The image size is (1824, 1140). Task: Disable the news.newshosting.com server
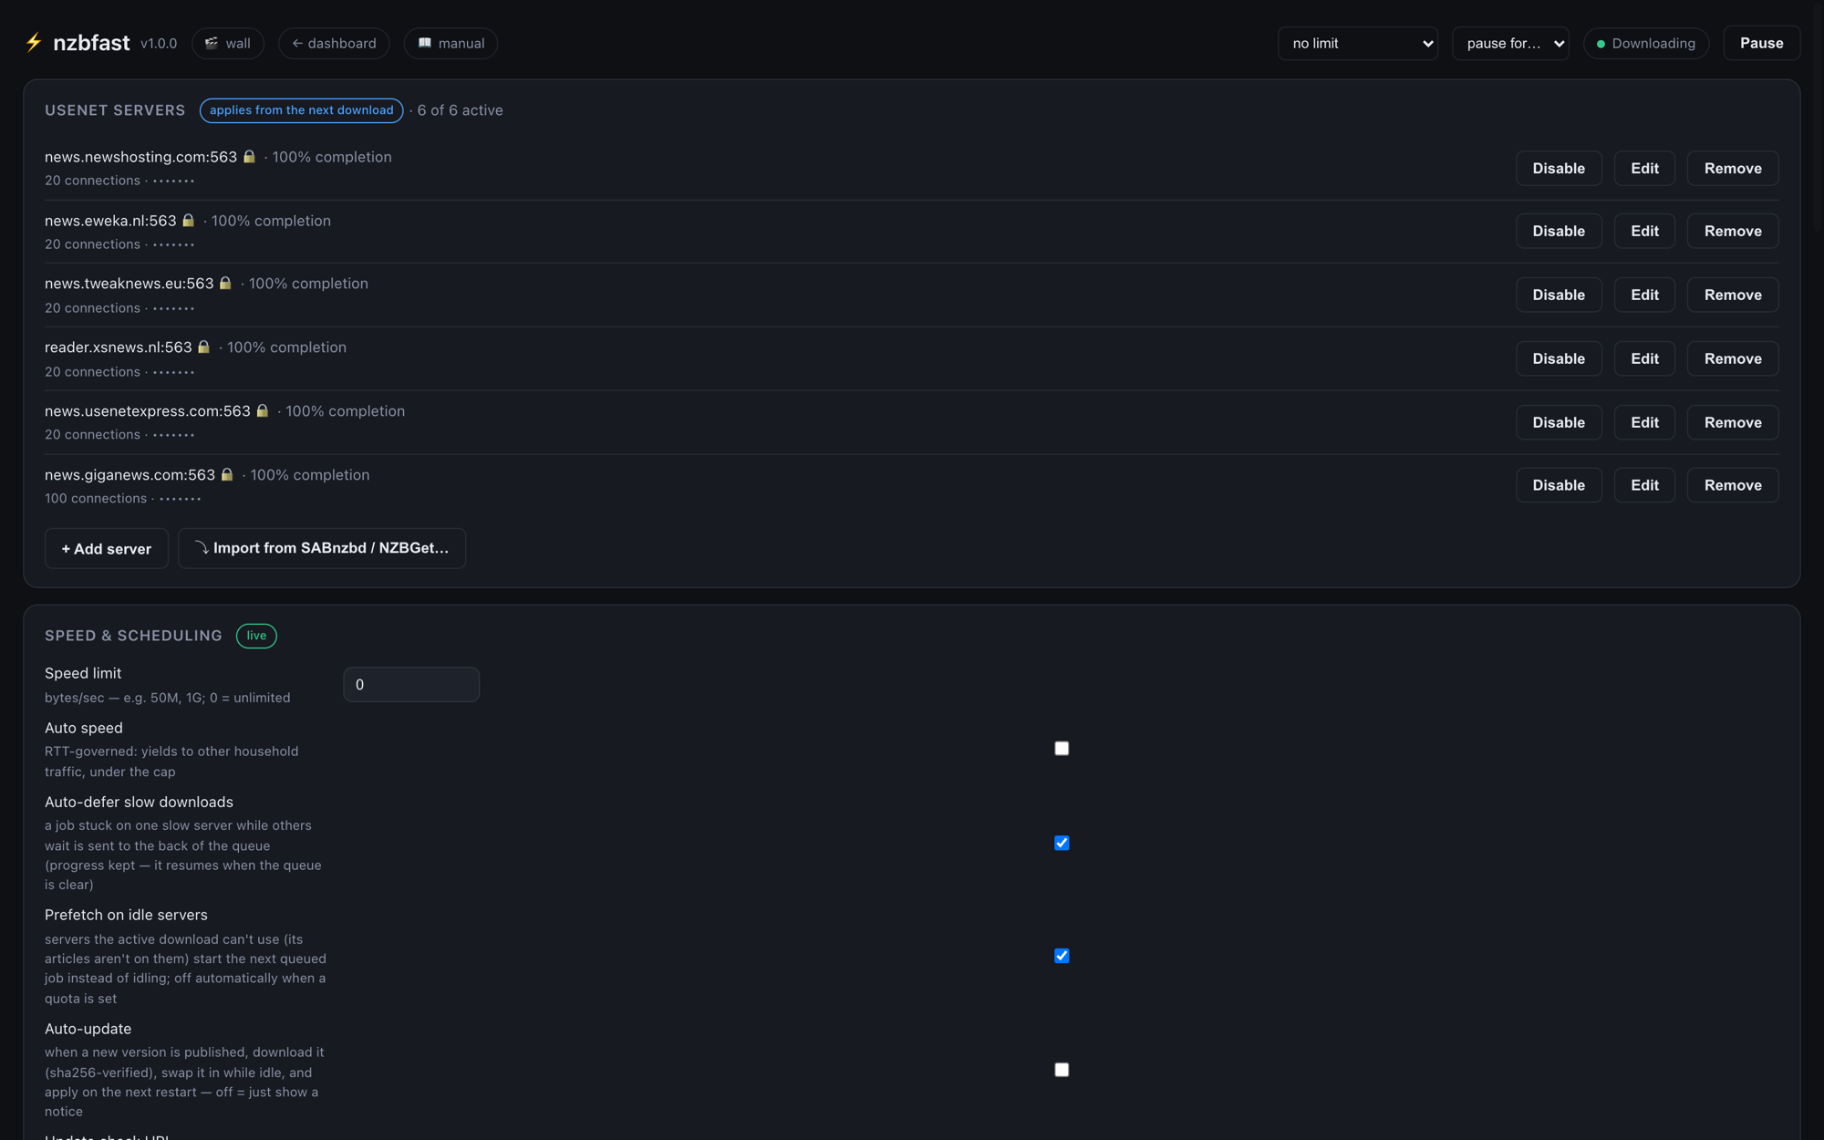(1559, 168)
